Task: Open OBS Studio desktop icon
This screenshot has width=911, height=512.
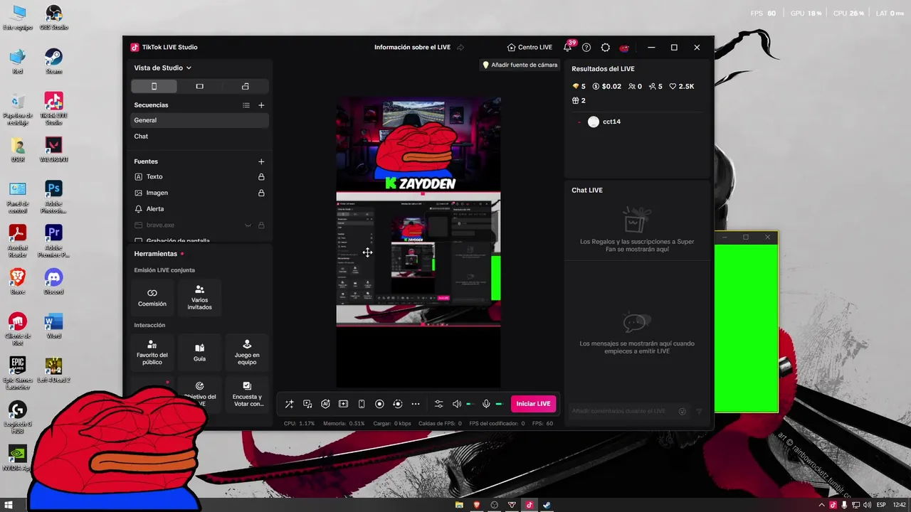Action: click(53, 18)
